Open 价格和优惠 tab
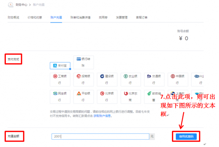This screenshot has width=219, height=147. point(35,17)
